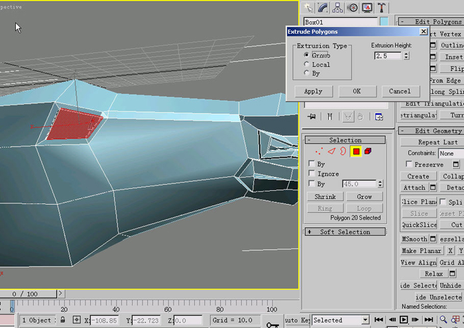Screen dimensions: 464x328
Task: Click the X coordinate field
Action: tap(104, 320)
